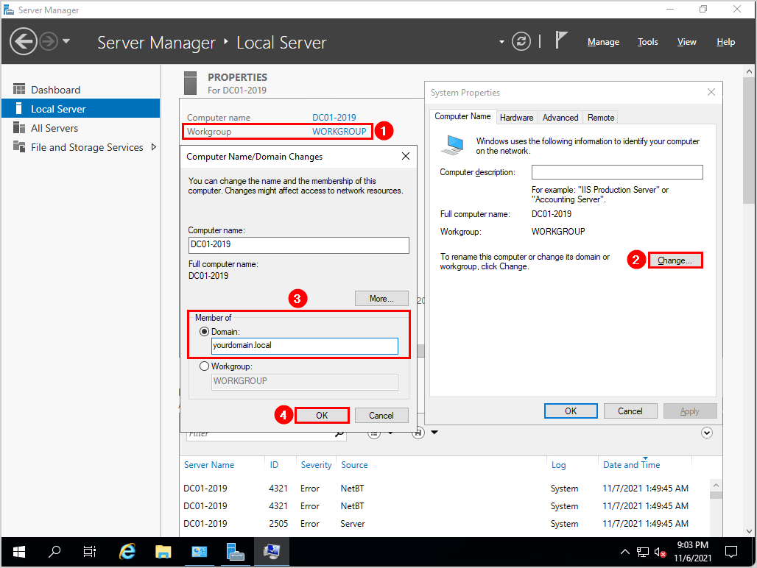Click the main window vertical scrollbar
Screen dimensions: 757x568
749,140
